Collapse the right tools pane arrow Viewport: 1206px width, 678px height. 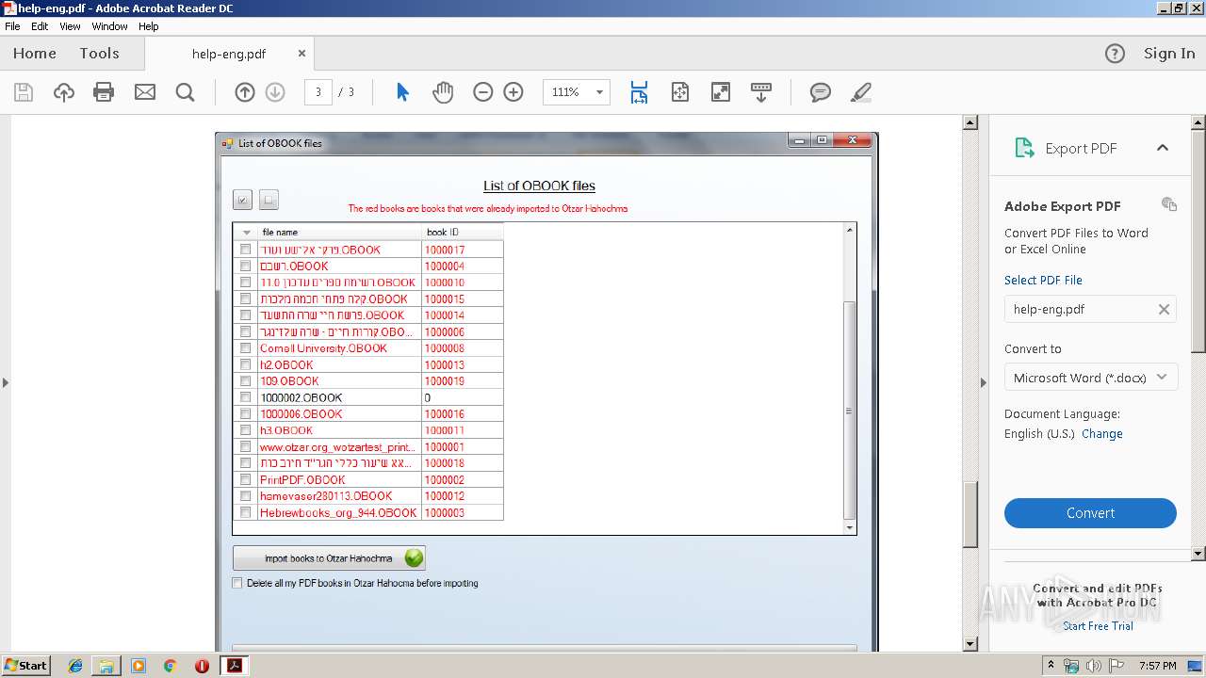pos(984,382)
